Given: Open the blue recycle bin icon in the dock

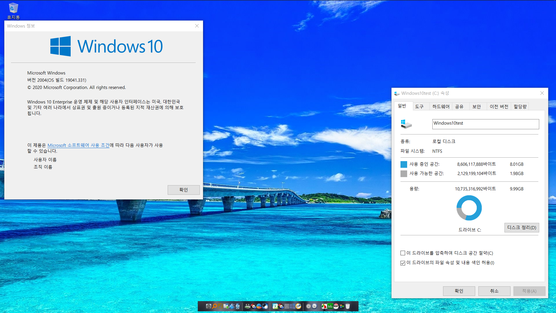Looking at the screenshot, I should (237, 306).
